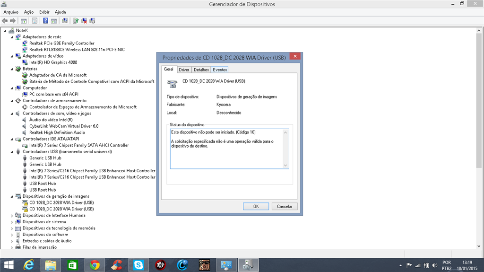Scan for hardware changes icon
Screen dimensions: 484x272
click(x=65, y=21)
